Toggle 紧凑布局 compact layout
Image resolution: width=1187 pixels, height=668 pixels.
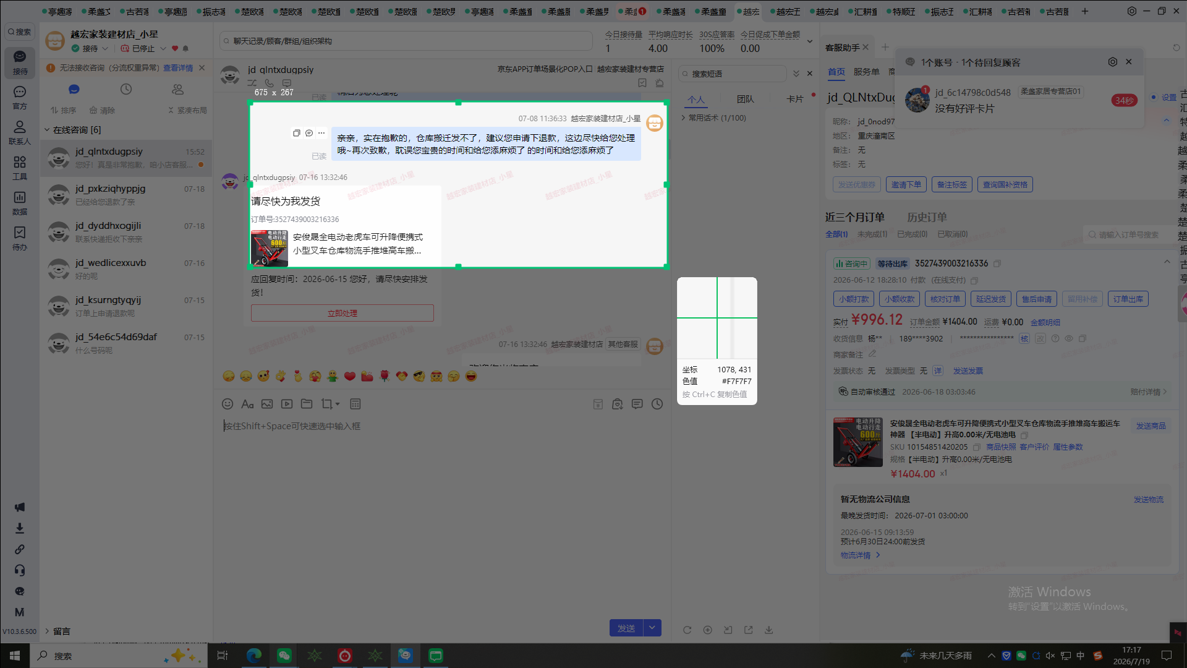(x=187, y=110)
